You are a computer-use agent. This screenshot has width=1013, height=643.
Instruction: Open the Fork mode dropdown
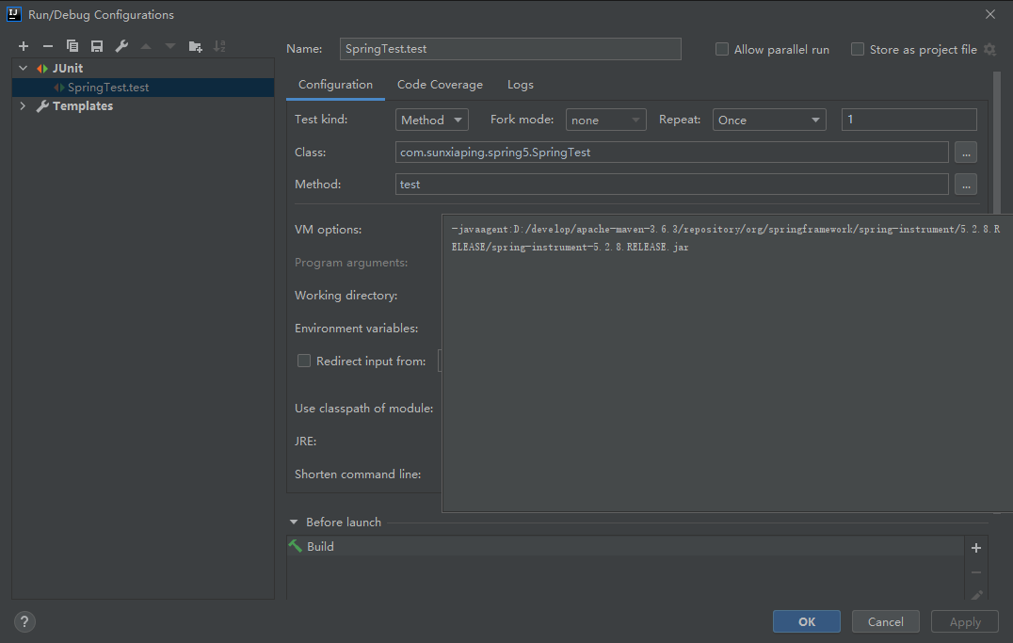606,120
